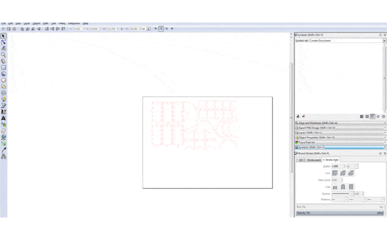Click Raise selection to top icon
Screen dimensions: 387x240
point(63,29)
